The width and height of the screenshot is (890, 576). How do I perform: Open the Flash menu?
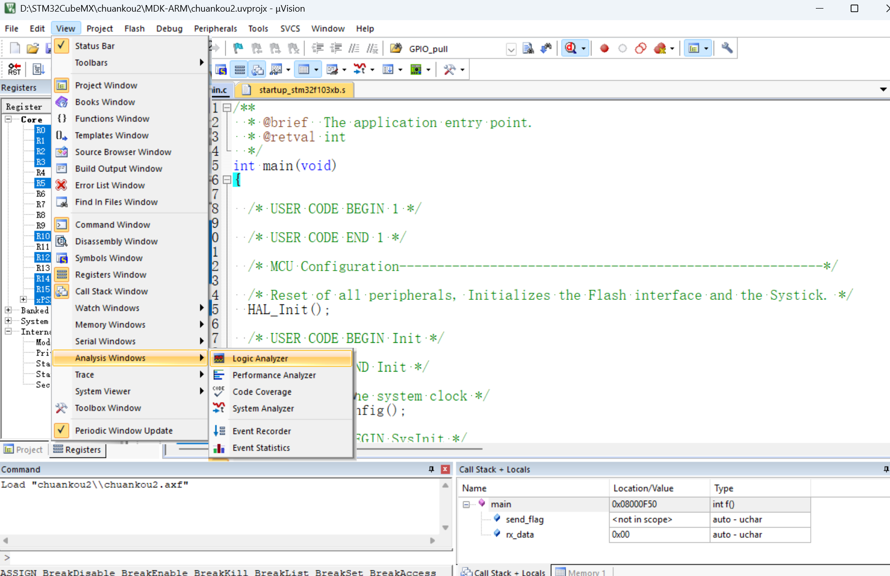click(x=134, y=29)
